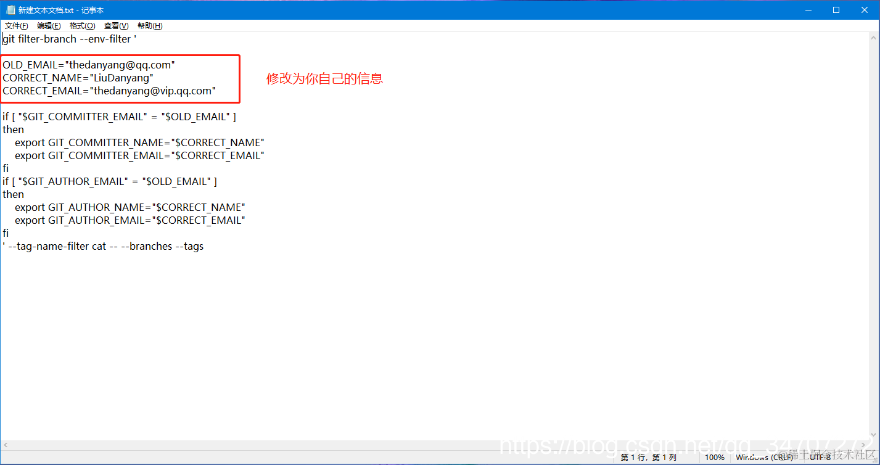The image size is (880, 465).
Task: Place cursor in the OLD_EMAIL line
Action: click(89, 65)
